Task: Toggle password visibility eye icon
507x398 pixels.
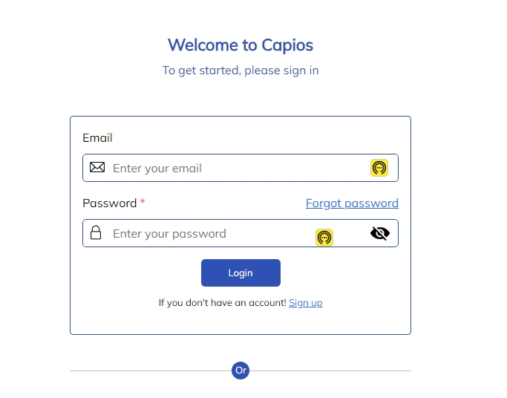Action: 380,233
